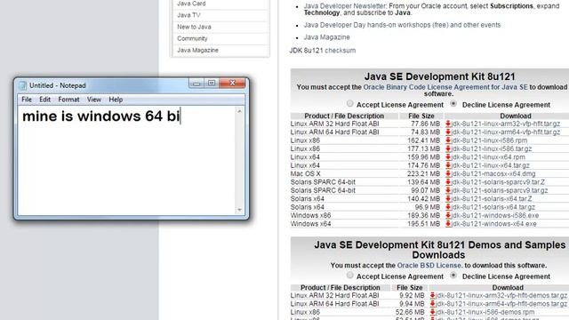Open New to Java sidebar link
569x320 pixels.
coord(194,27)
